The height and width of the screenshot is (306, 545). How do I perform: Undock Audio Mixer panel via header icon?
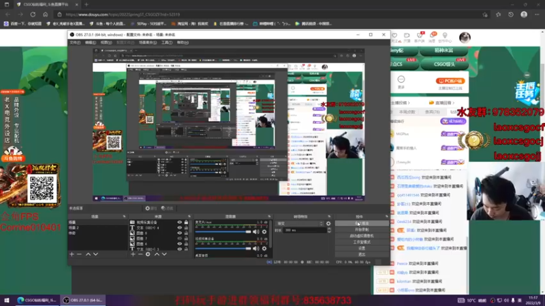[269, 216]
